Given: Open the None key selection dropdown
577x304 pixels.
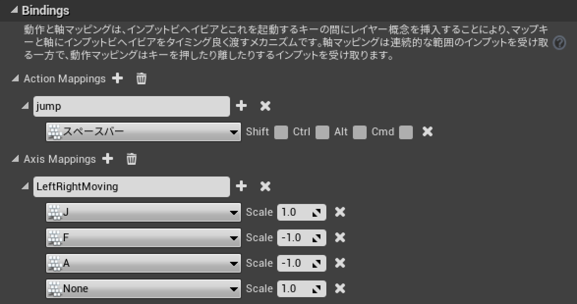Looking at the screenshot, I should pos(144,289).
